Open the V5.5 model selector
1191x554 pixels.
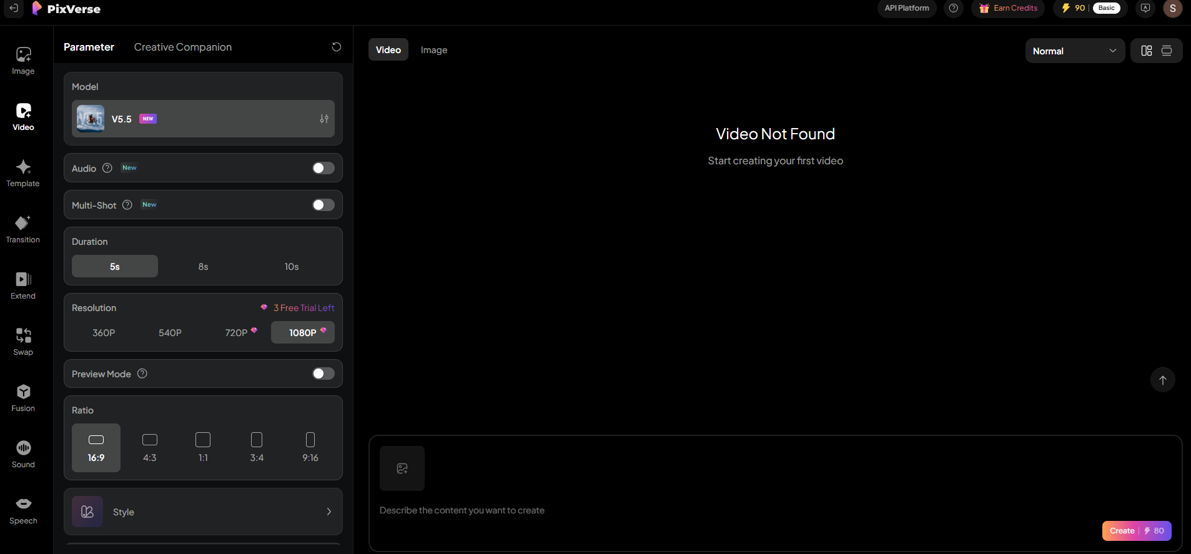tap(203, 119)
